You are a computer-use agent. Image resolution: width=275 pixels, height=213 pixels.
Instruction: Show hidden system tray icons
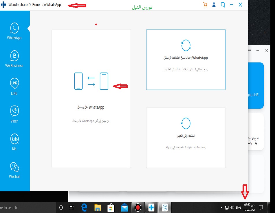tap(221, 208)
